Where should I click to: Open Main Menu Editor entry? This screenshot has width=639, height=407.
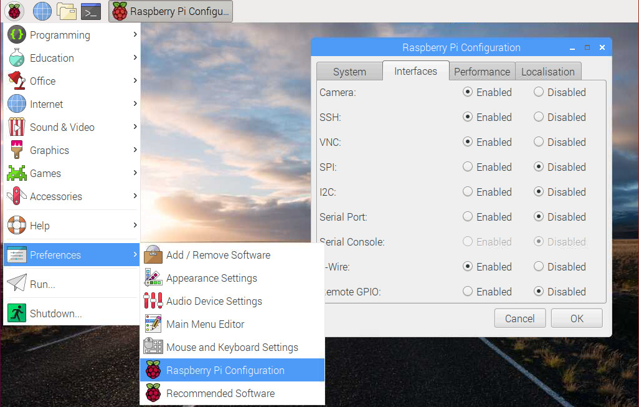232,324
